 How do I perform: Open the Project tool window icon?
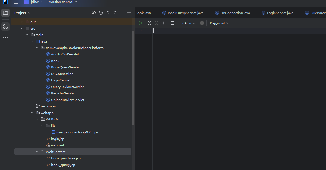click(5, 13)
